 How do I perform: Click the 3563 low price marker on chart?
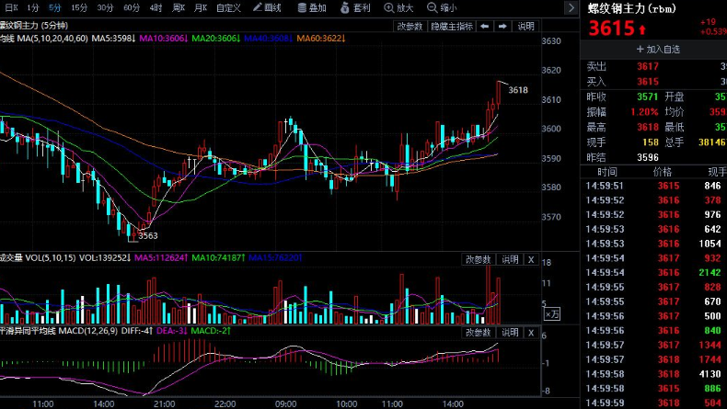pos(148,235)
